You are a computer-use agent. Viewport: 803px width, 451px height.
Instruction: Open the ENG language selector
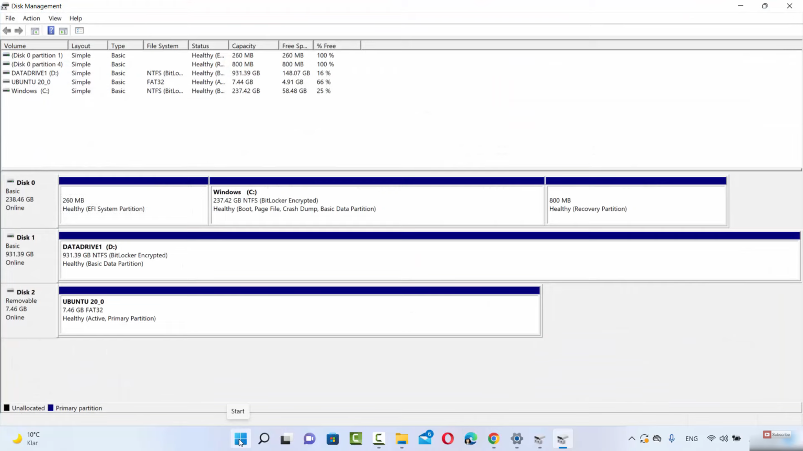[x=691, y=438]
